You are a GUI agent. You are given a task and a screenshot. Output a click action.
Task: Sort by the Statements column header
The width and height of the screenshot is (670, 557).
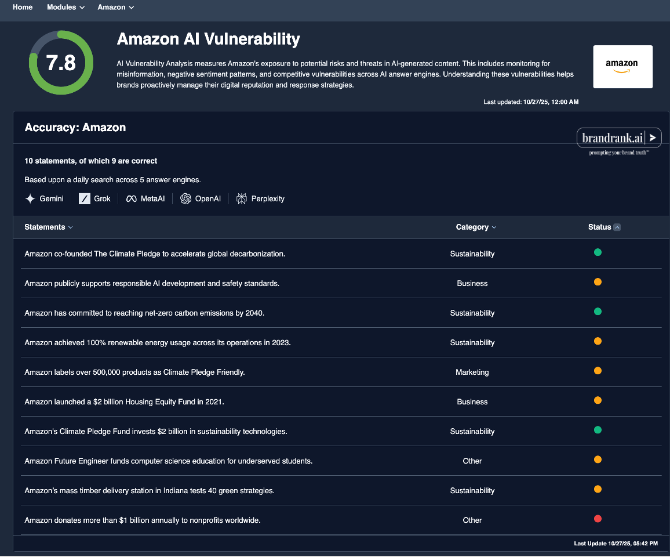point(48,227)
